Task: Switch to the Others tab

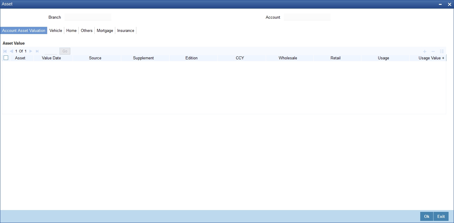Action: tap(87, 30)
